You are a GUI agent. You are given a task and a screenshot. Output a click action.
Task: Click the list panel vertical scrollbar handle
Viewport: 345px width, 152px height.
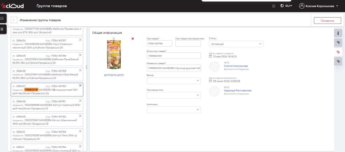coord(86,67)
